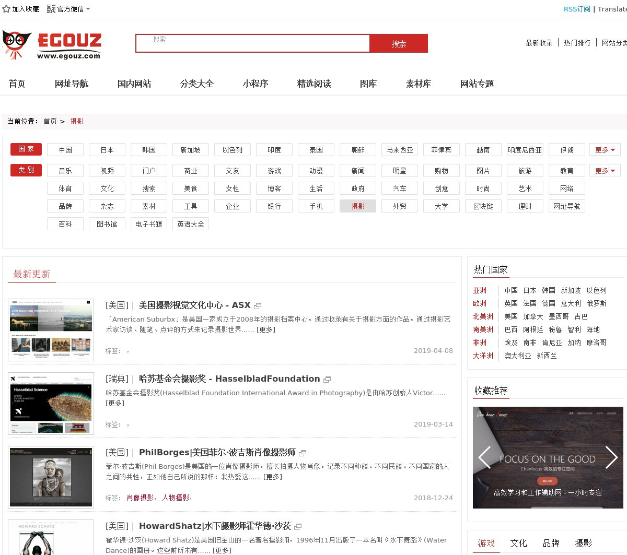This screenshot has height=555, width=627.
Task: Open 小程序 in main navigation
Action: (x=256, y=84)
